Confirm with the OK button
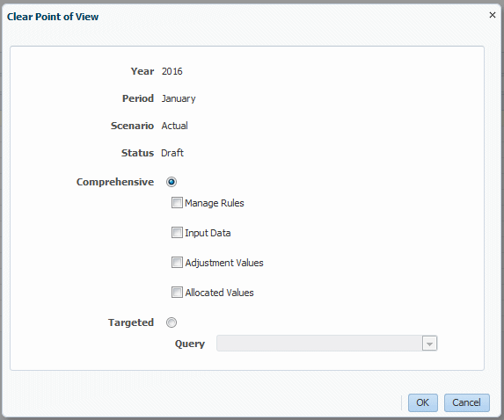Image resolution: width=504 pixels, height=420 pixels. [423, 402]
